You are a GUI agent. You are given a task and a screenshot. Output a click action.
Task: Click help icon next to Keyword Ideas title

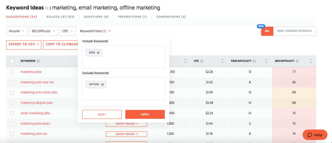coord(46,8)
